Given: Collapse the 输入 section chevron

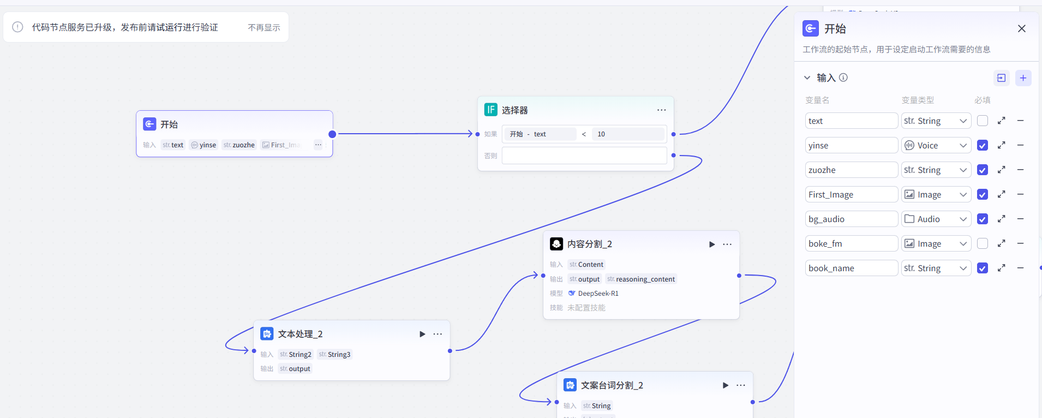Looking at the screenshot, I should pyautogui.click(x=807, y=78).
